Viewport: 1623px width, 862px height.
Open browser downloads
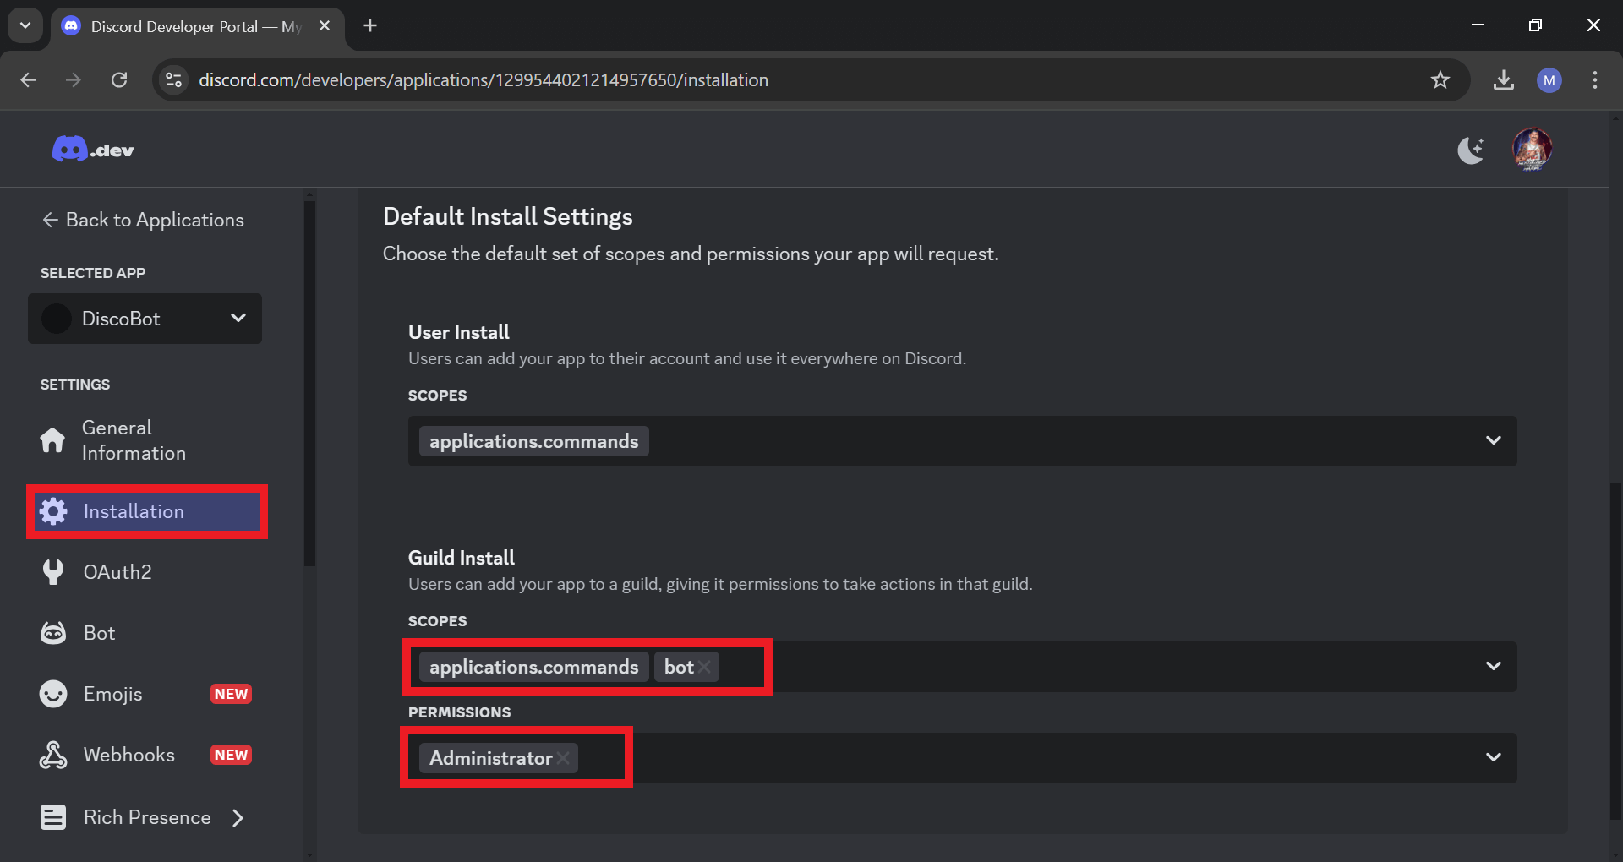(x=1504, y=79)
